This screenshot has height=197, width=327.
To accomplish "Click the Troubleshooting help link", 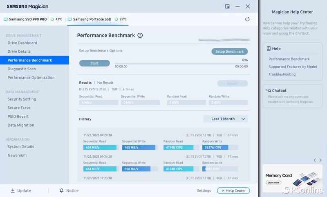I will click(x=282, y=74).
